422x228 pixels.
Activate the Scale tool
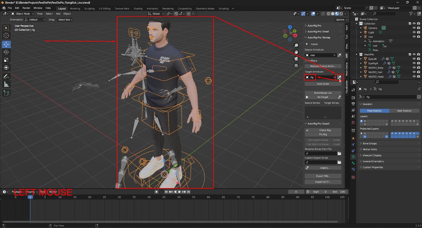(6, 60)
